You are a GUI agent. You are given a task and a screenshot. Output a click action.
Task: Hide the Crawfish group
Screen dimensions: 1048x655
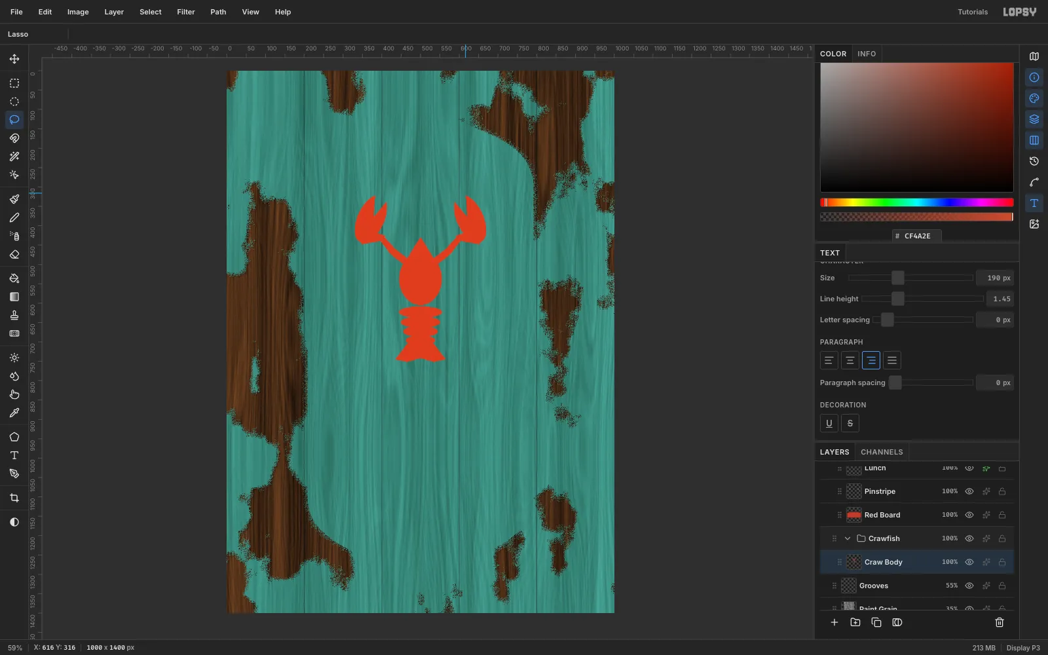(x=969, y=538)
